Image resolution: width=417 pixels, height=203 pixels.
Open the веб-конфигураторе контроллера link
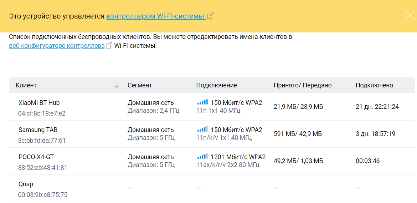pyautogui.click(x=57, y=46)
